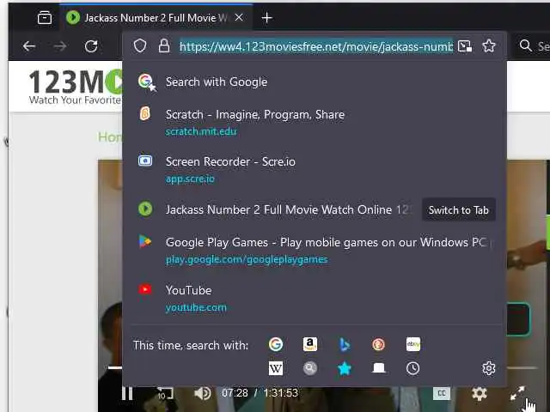Screen dimensions: 550x412
Task: Reload the current page
Action: coord(91,45)
